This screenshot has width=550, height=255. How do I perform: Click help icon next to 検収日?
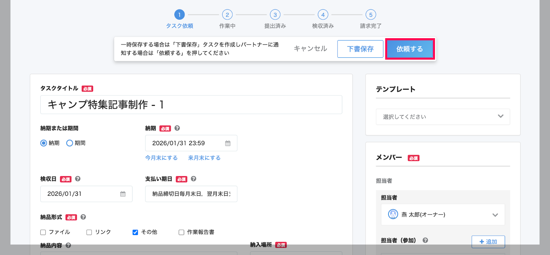click(x=78, y=179)
